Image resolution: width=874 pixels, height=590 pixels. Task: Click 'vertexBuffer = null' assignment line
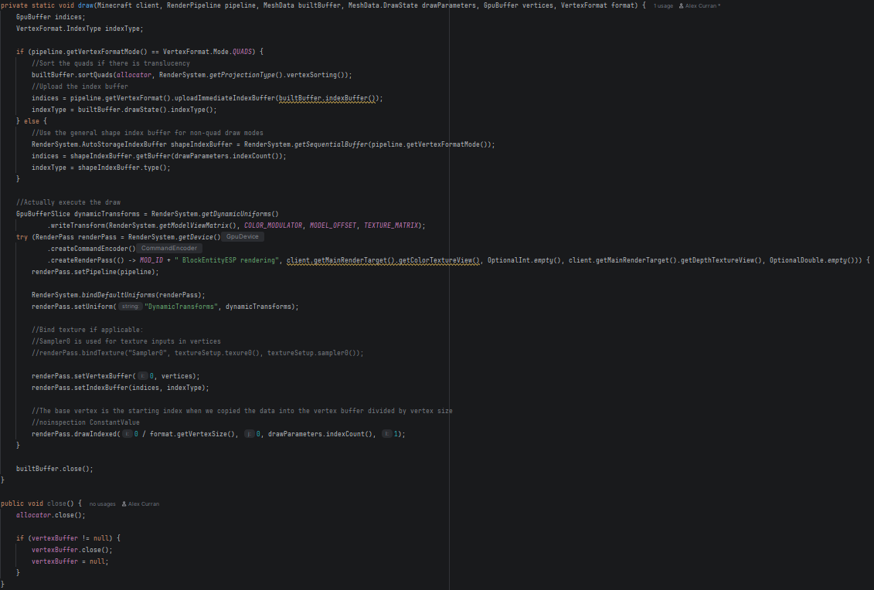pyautogui.click(x=70, y=561)
